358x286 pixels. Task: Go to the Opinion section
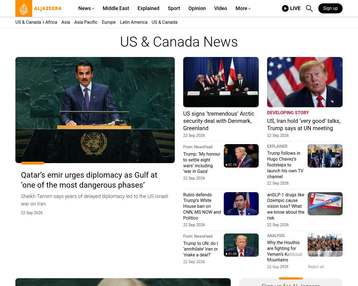[x=197, y=8]
